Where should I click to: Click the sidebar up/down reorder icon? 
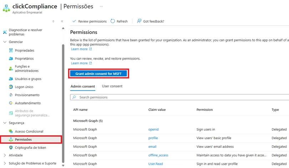[53, 21]
